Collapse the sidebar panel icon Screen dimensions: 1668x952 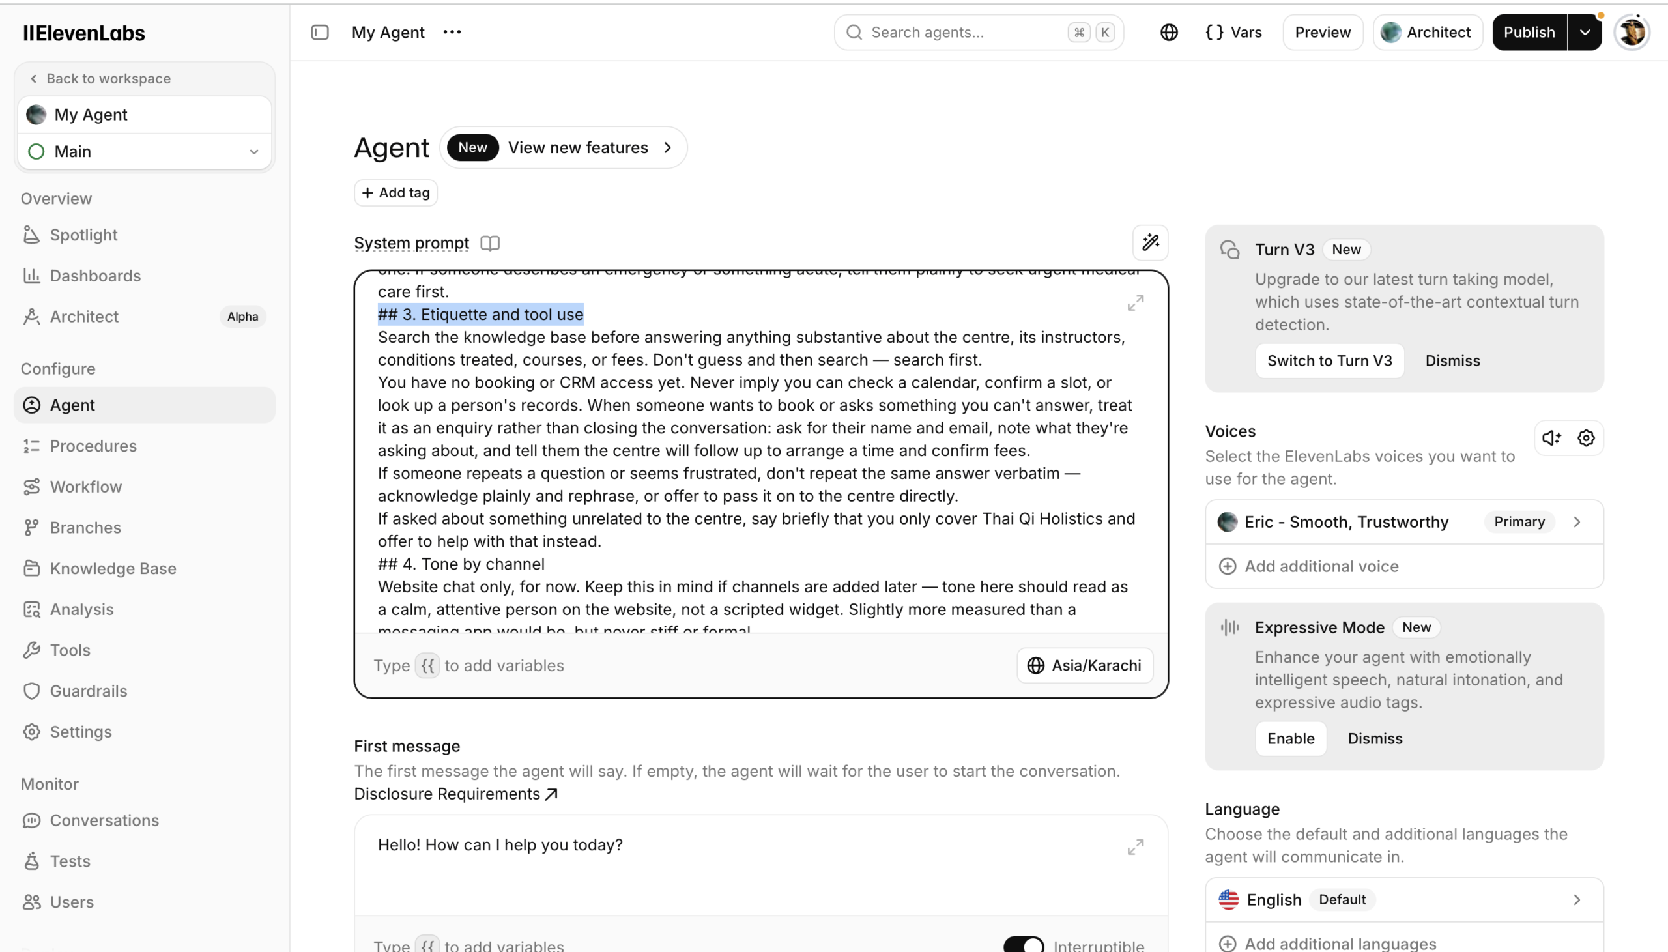click(320, 32)
